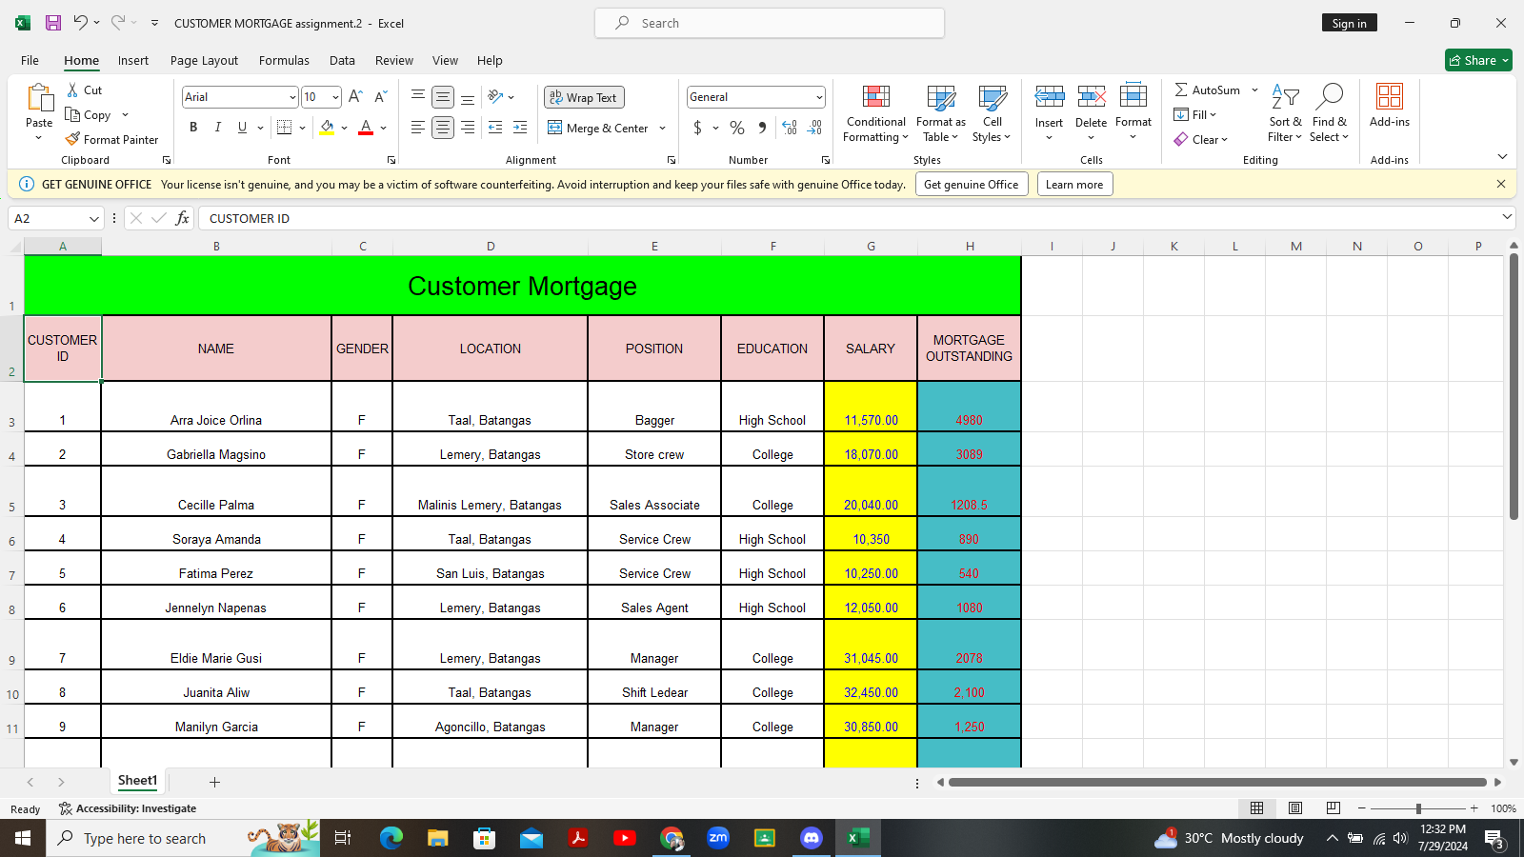
Task: Toggle top vertical alignment
Action: pos(418,97)
